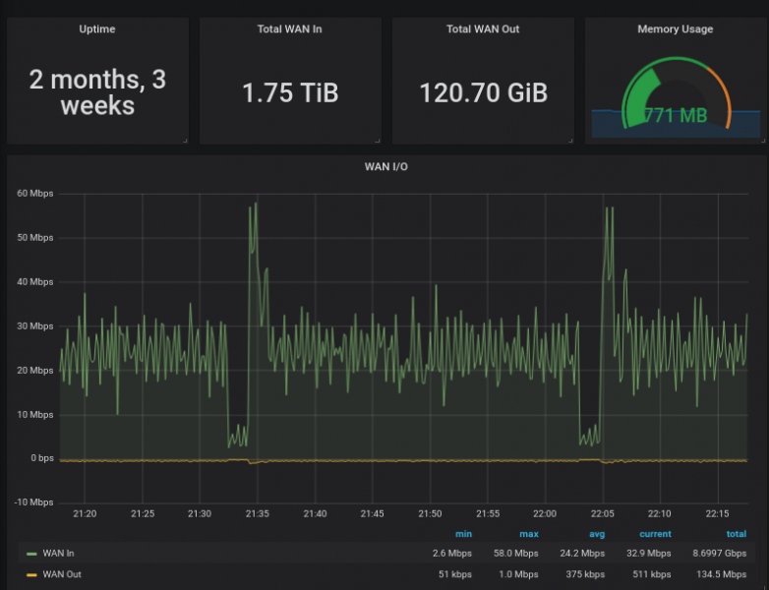The width and height of the screenshot is (769, 590).
Task: Click the 771 MB gauge reading
Action: point(676,116)
